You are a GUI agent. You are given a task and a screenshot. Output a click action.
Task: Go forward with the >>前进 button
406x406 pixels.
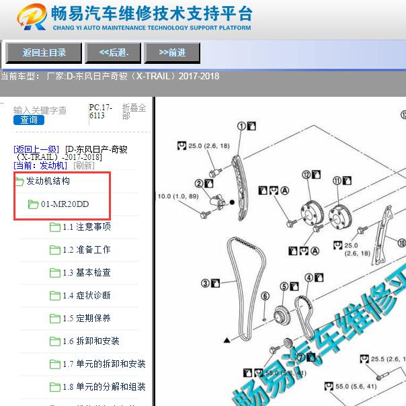coord(172,53)
